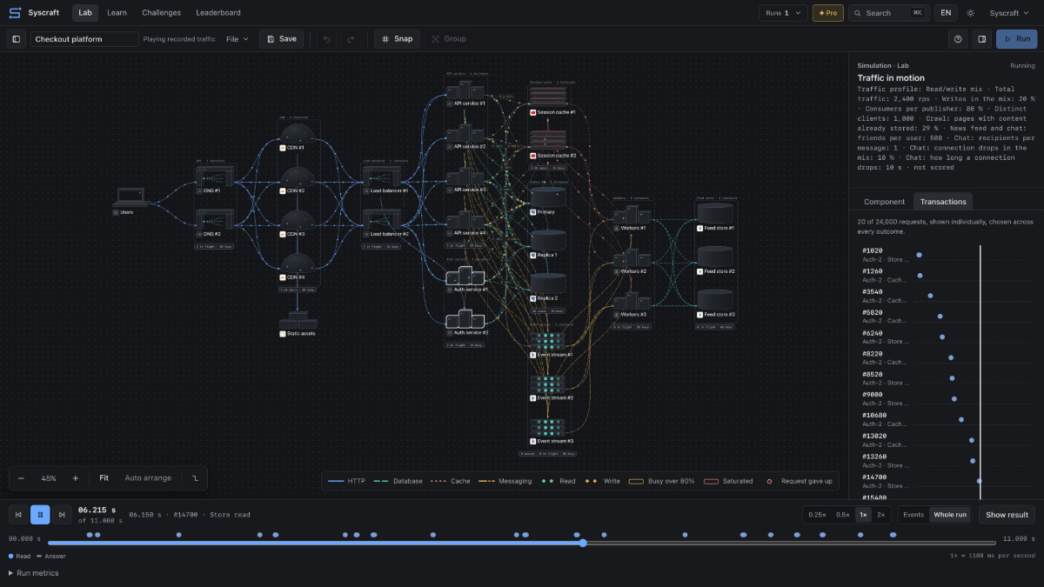Zoom in with the plus icon

[76, 478]
